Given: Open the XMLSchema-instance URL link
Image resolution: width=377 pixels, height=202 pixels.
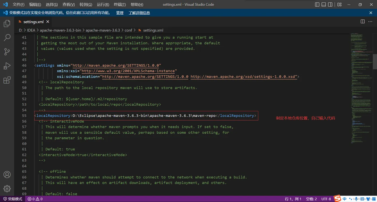Looking at the screenshot, I should [x=128, y=71].
